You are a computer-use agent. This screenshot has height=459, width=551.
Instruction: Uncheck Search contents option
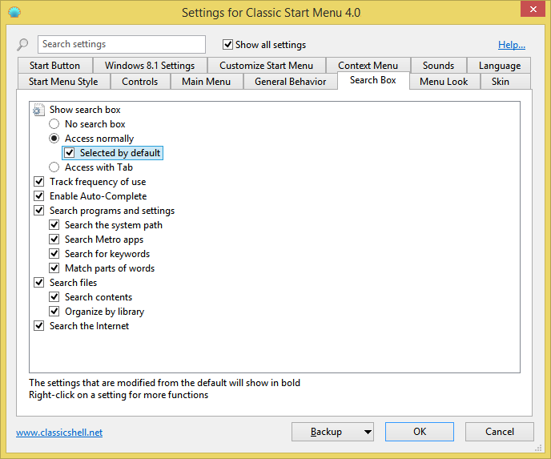pyautogui.click(x=54, y=297)
